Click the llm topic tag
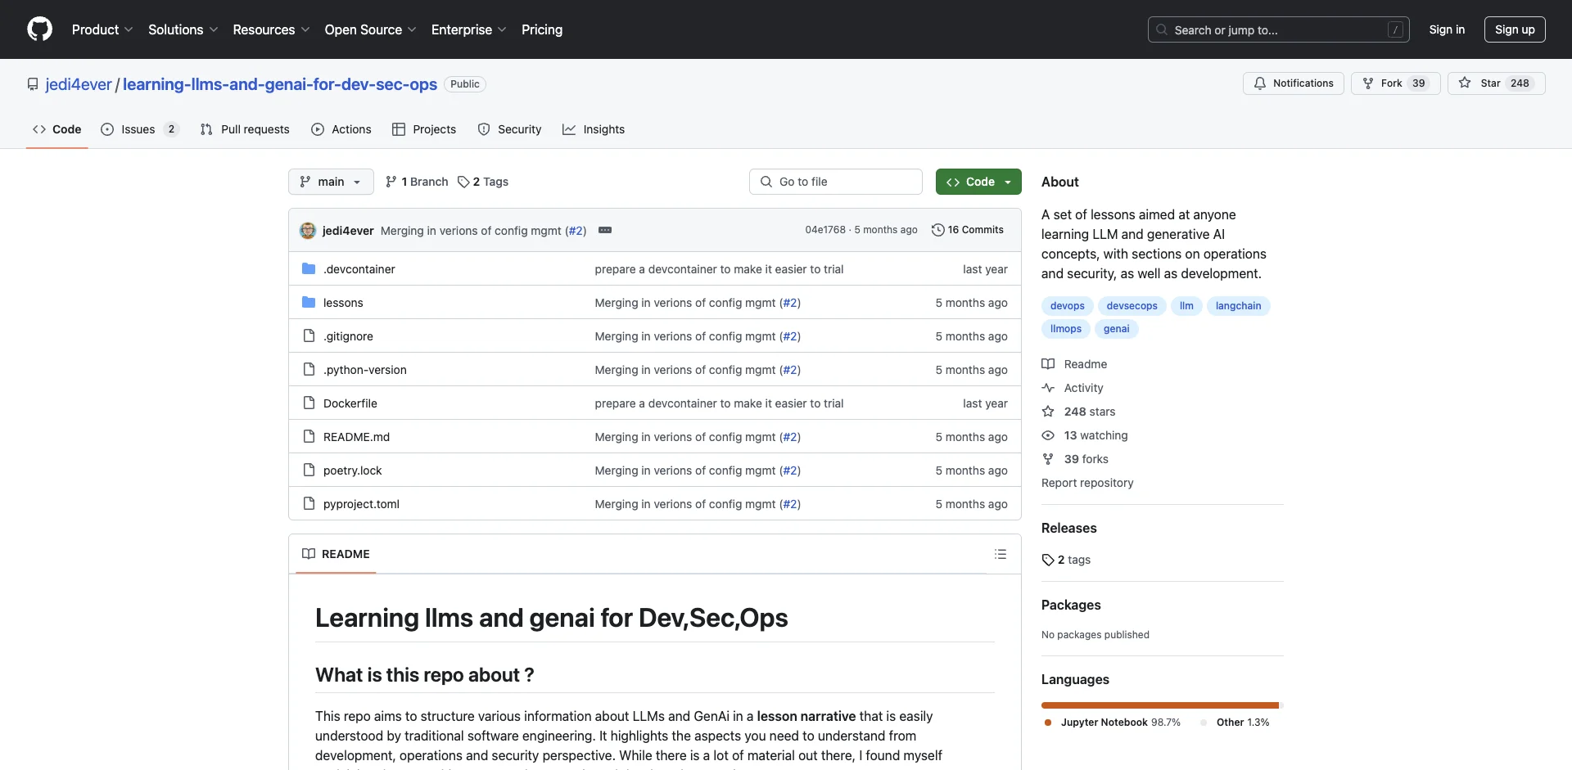This screenshot has height=770, width=1572. (1186, 306)
